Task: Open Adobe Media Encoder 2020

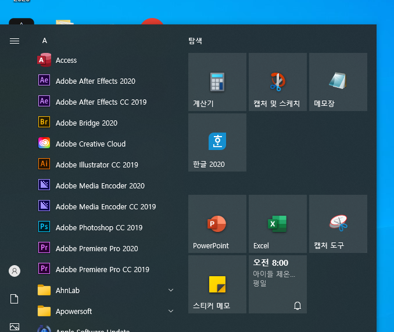Action: (106, 185)
